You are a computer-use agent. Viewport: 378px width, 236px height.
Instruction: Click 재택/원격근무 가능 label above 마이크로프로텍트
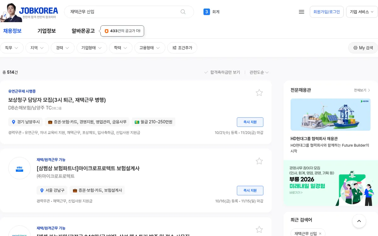tap(51, 160)
